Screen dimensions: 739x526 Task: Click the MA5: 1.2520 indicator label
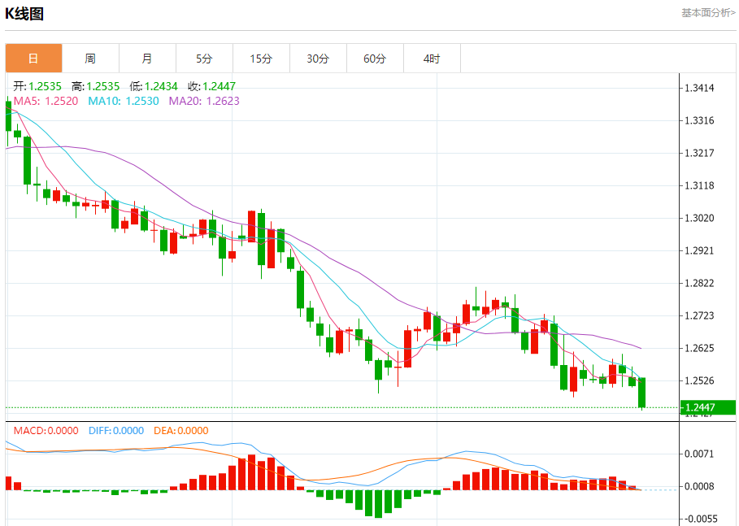[x=46, y=101]
